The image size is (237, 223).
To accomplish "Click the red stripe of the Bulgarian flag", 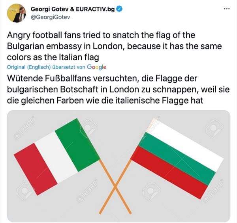I will [x=169, y=173].
